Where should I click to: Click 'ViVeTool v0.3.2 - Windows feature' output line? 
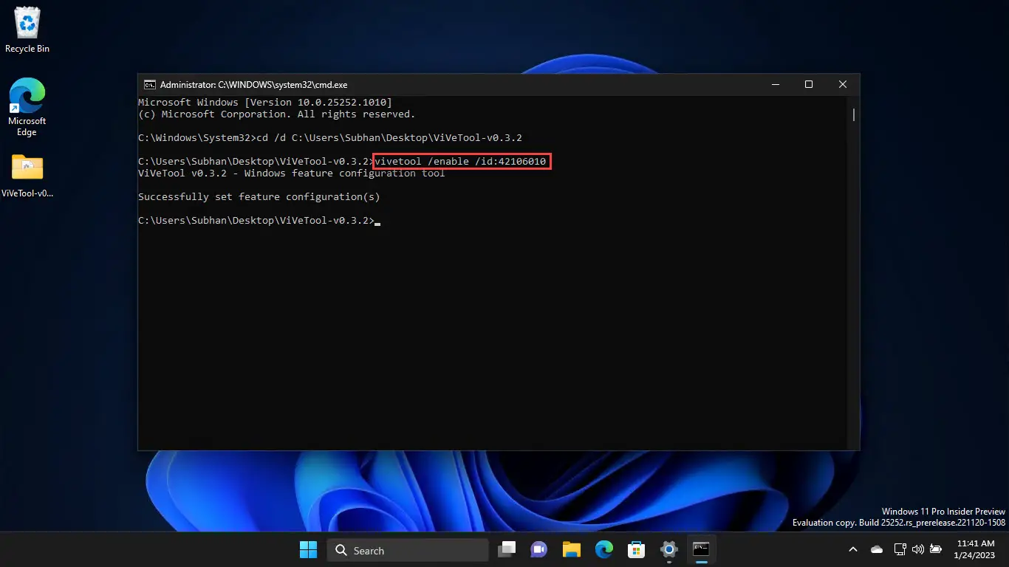pos(292,173)
